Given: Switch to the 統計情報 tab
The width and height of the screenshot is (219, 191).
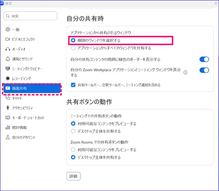Looking at the screenshot, I should [32, 127].
